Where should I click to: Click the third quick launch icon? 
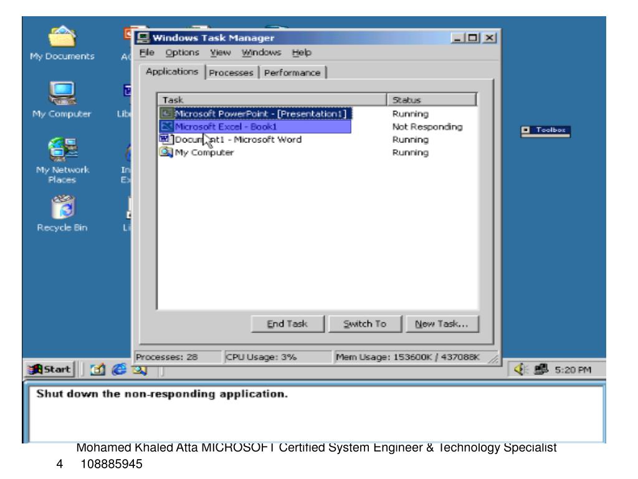click(140, 369)
